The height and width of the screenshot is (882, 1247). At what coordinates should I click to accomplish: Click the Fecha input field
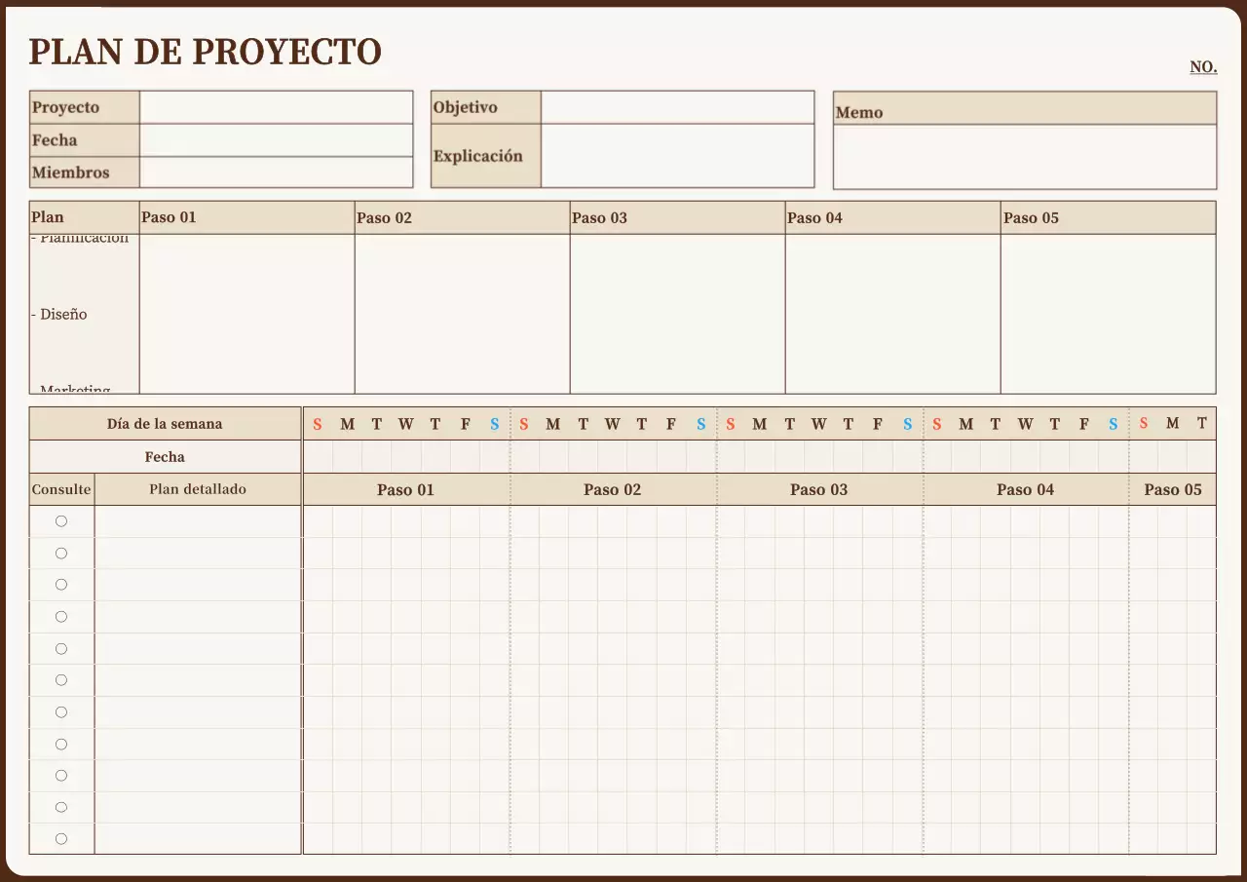pyautogui.click(x=276, y=139)
